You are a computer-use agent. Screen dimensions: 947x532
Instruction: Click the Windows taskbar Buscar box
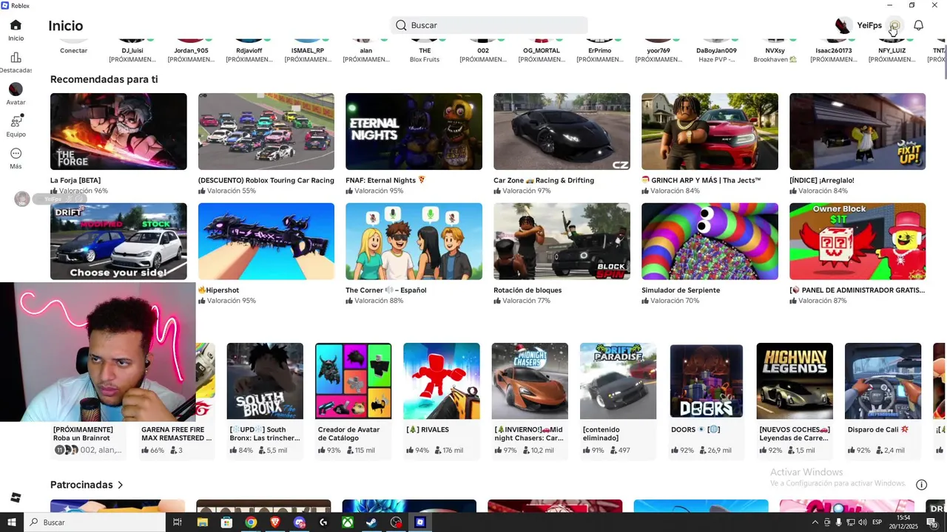[x=95, y=522]
